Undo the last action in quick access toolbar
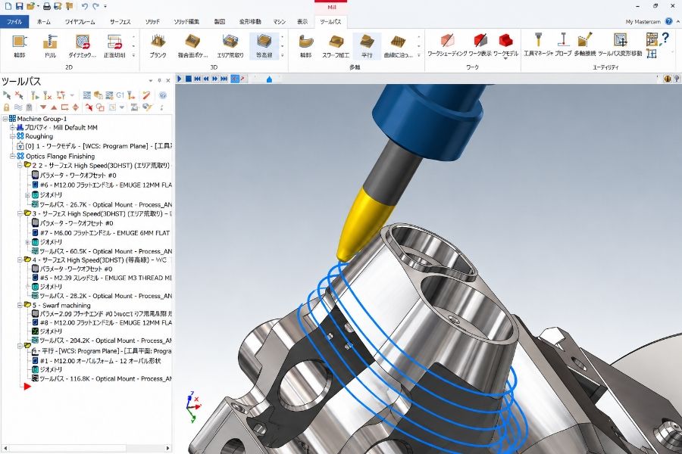 (x=84, y=6)
